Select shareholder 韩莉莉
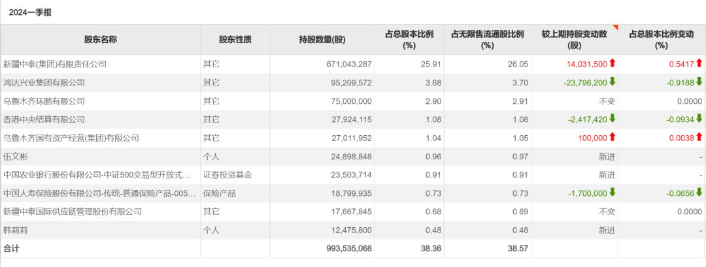 click(16, 230)
